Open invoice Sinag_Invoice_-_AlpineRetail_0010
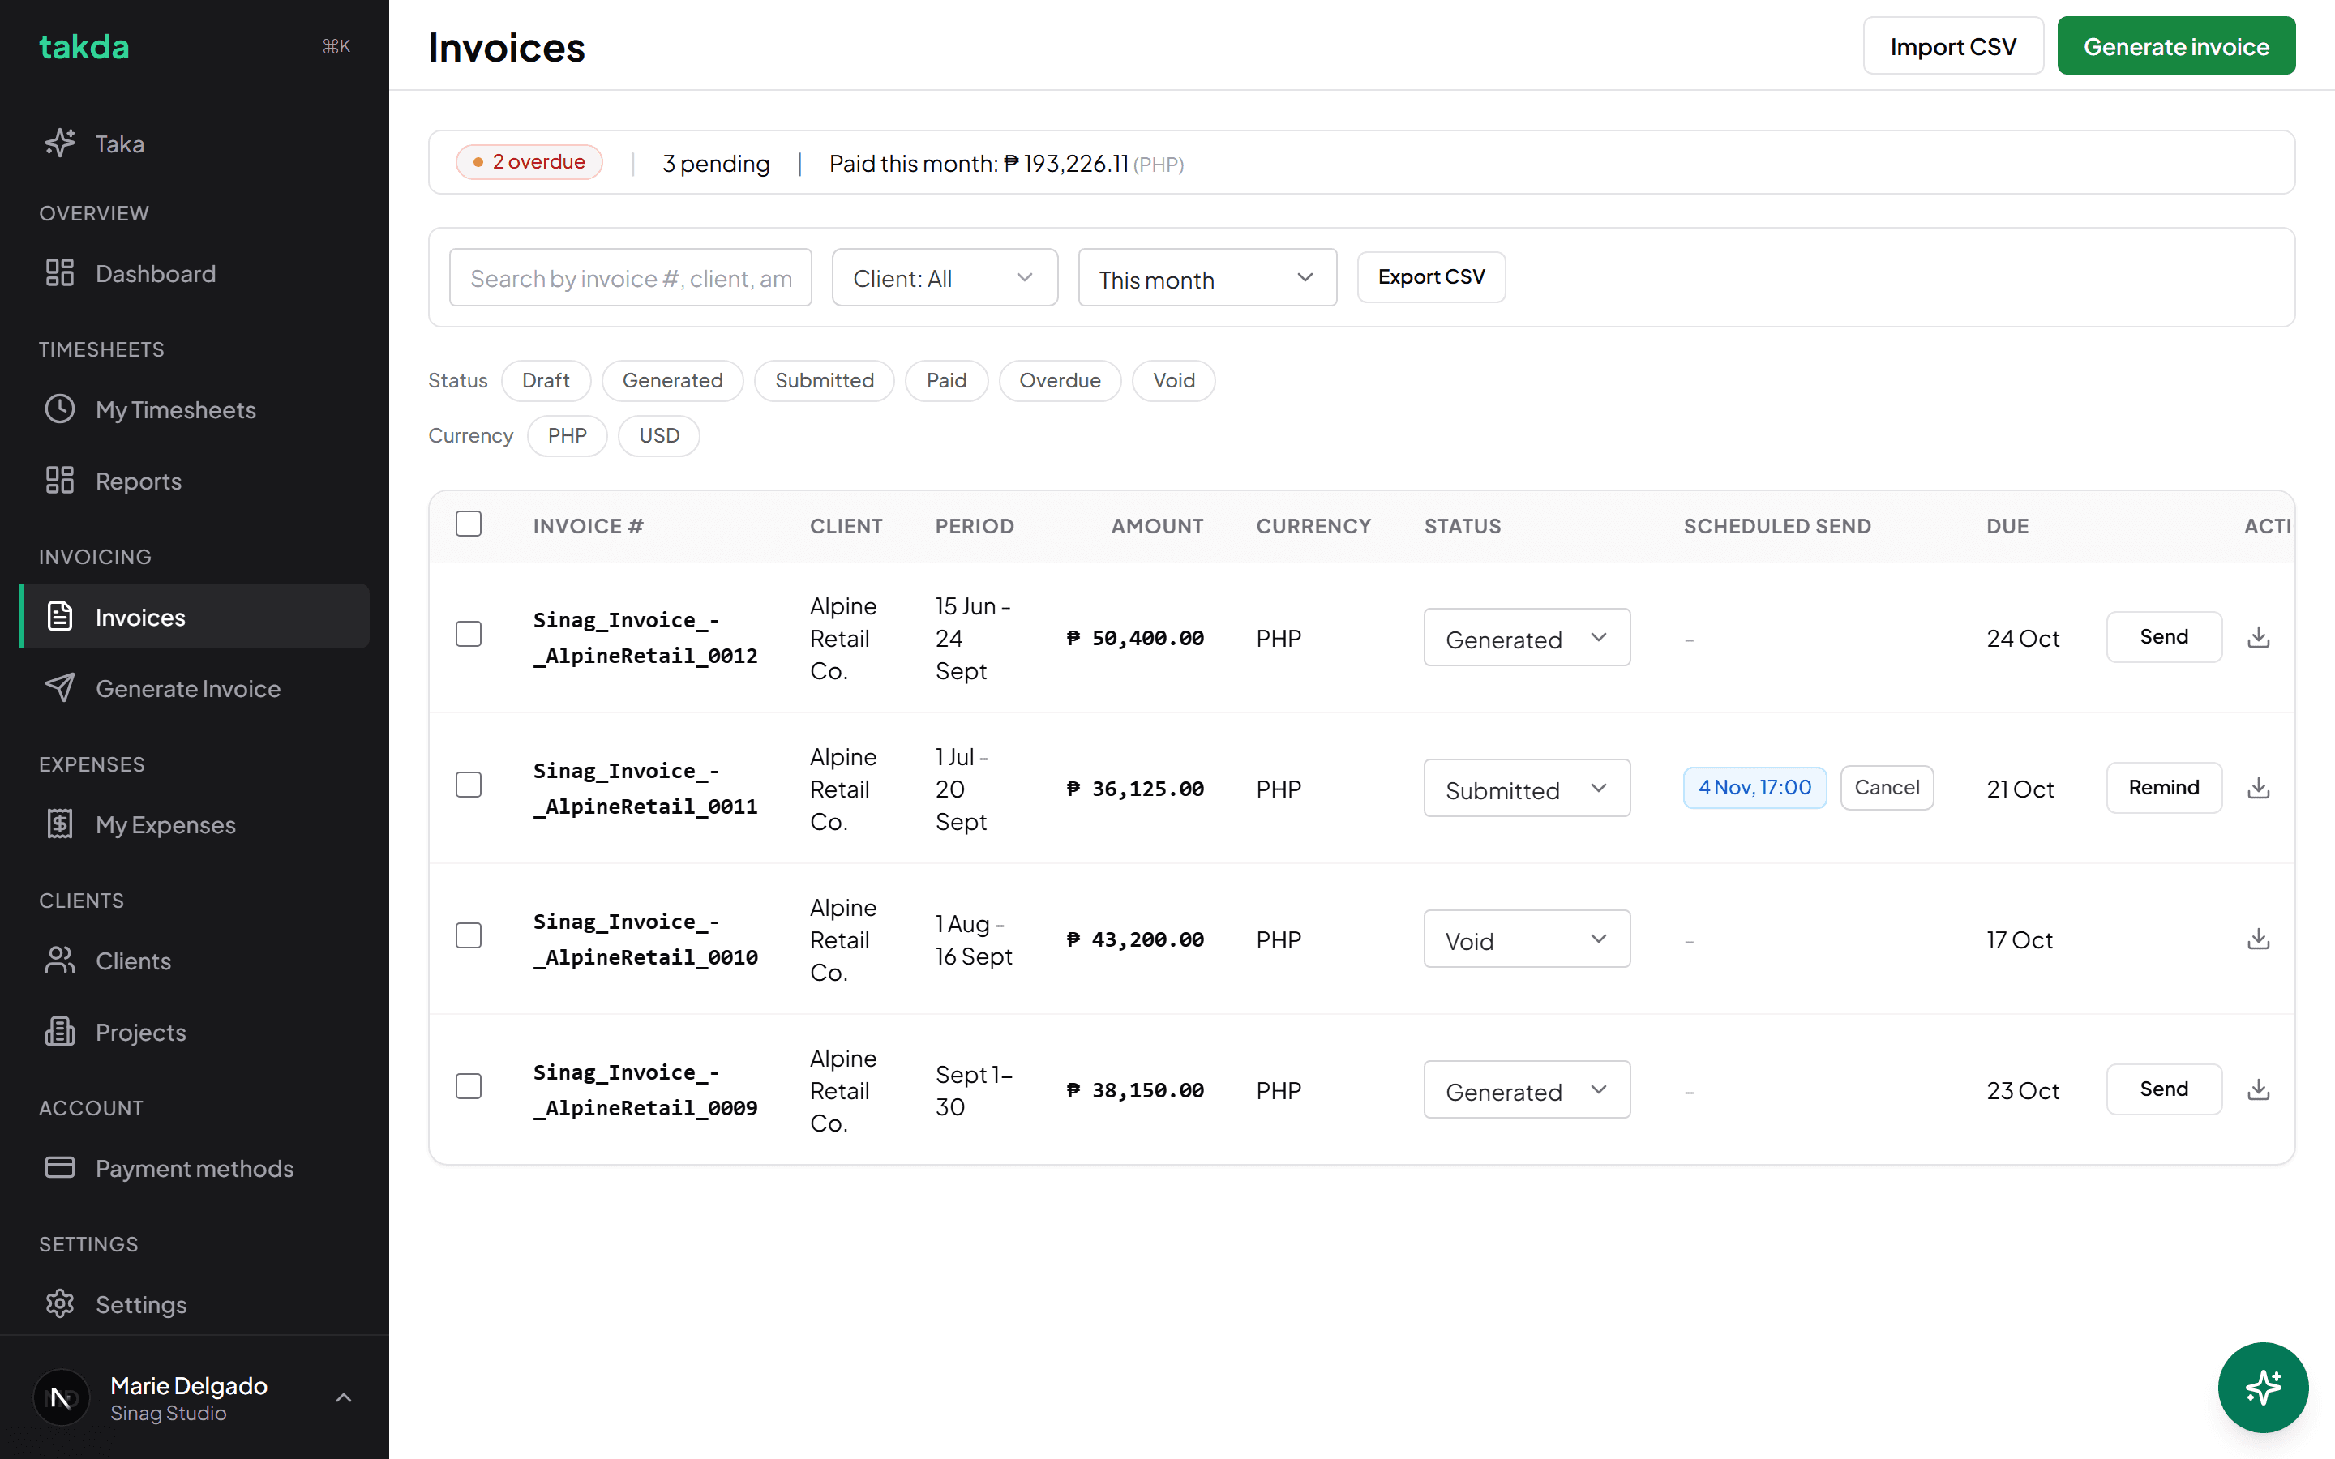 645,939
